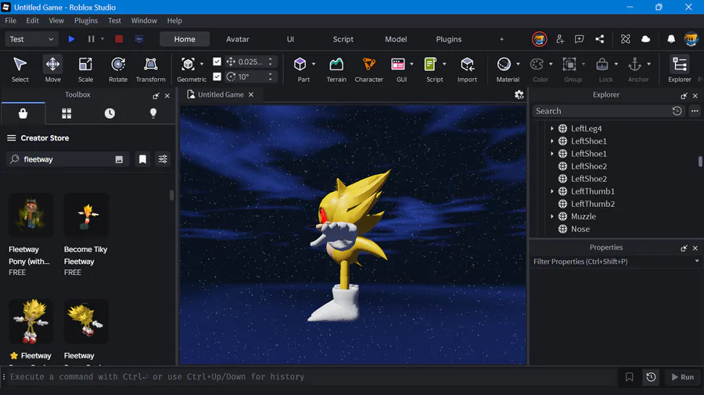
Task: Open the Plugins menu in menu bar
Action: tap(86, 20)
